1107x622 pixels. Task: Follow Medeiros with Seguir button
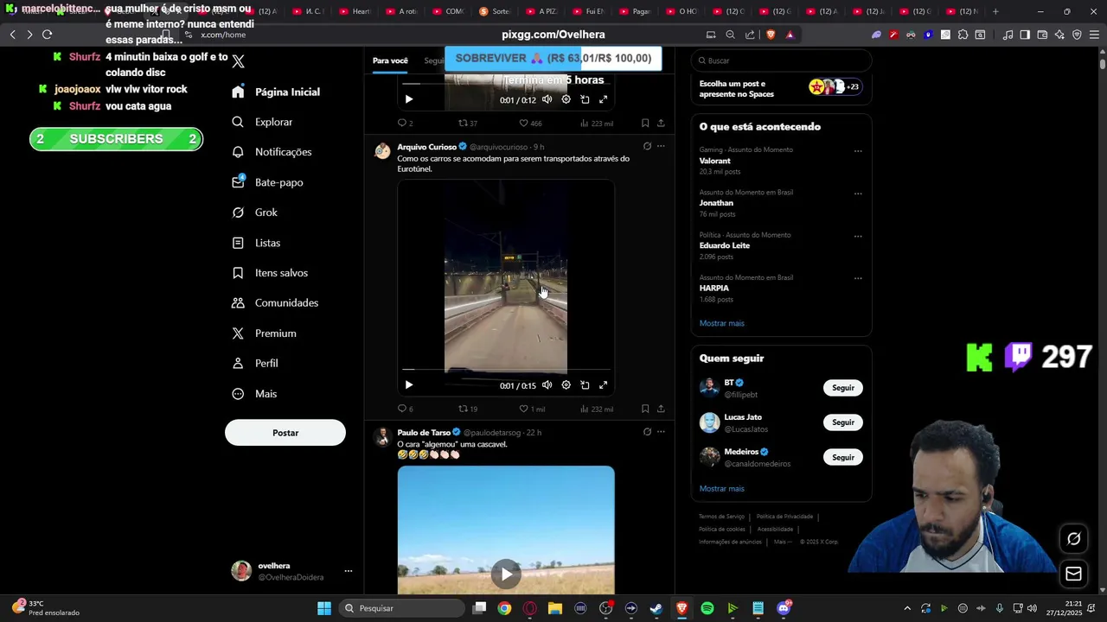click(843, 457)
